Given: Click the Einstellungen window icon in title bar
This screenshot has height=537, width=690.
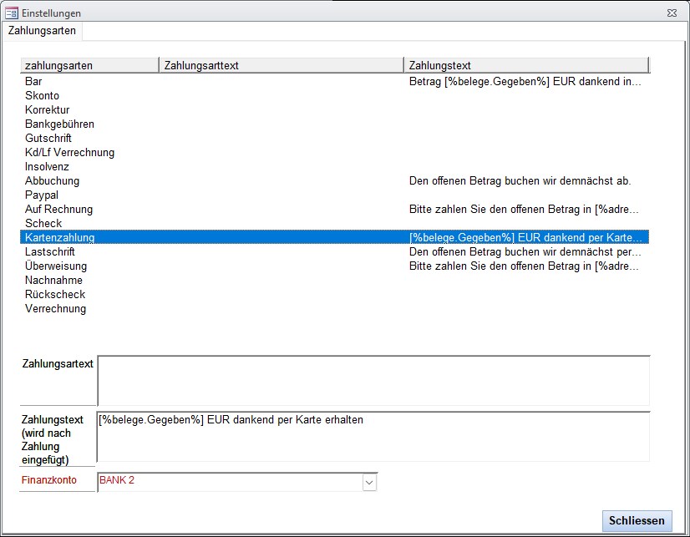Looking at the screenshot, I should [x=12, y=13].
